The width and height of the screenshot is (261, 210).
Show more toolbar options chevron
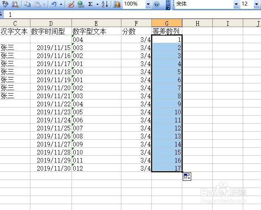pos(168,5)
